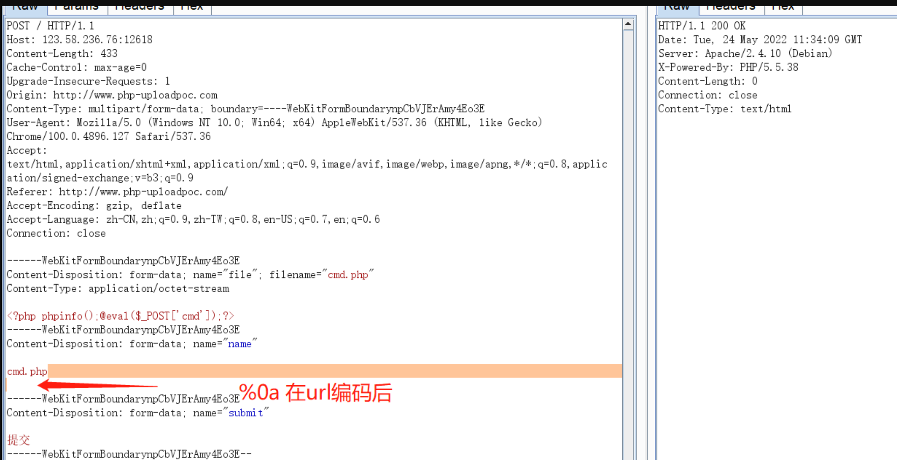Click the 'ation/signed-exchange;v=b3;q=0.9' line
The width and height of the screenshot is (897, 460).
click(x=100, y=178)
